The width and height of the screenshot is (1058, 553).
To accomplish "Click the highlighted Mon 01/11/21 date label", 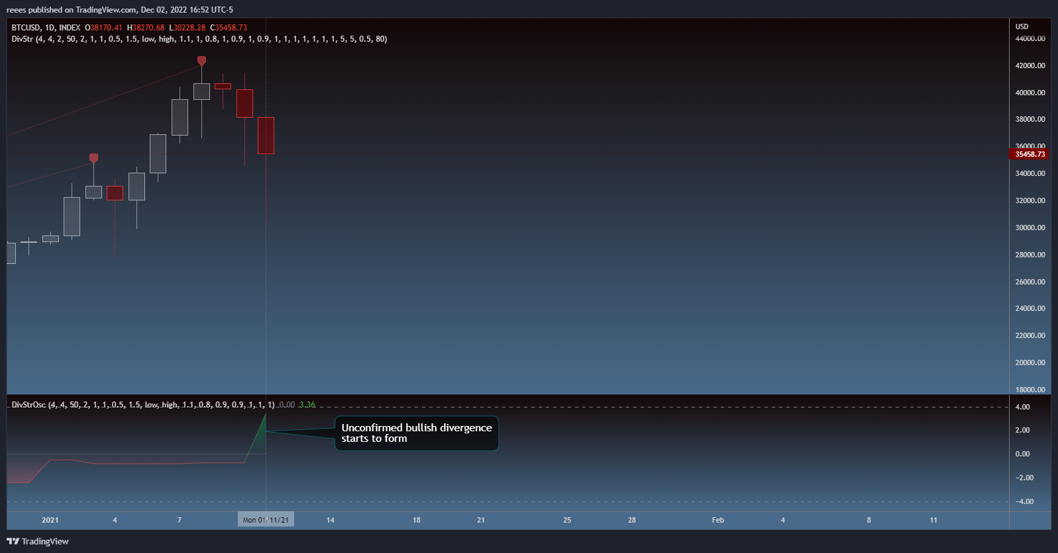I will pos(266,520).
